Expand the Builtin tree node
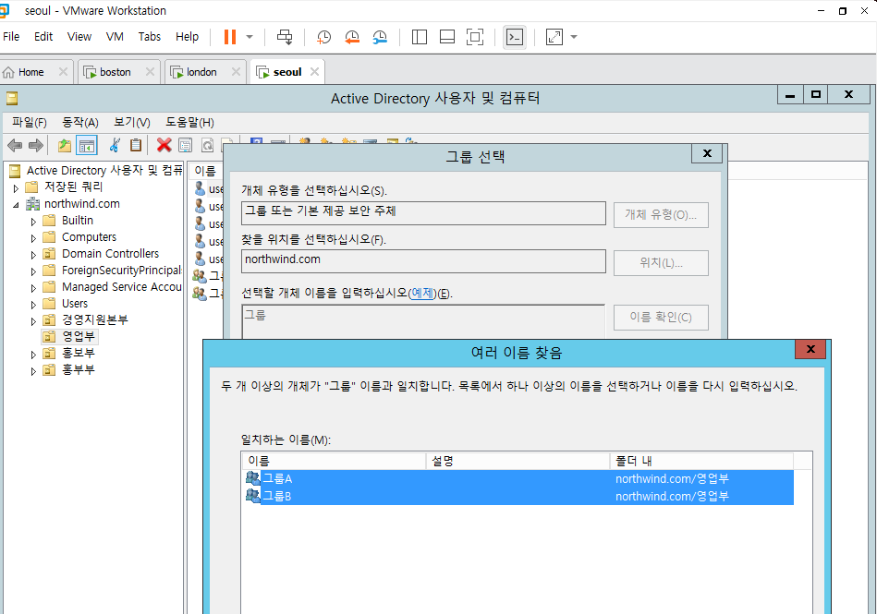Screen dimensions: 877x614 pos(33,222)
